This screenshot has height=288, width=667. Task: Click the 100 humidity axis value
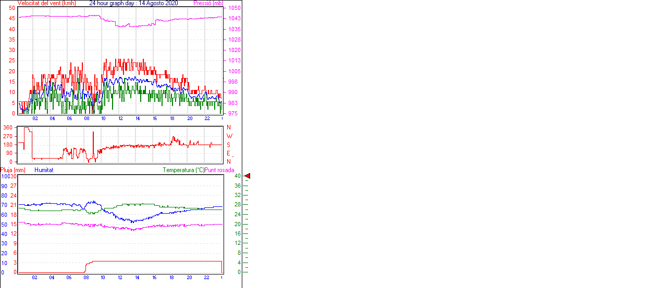[4, 176]
